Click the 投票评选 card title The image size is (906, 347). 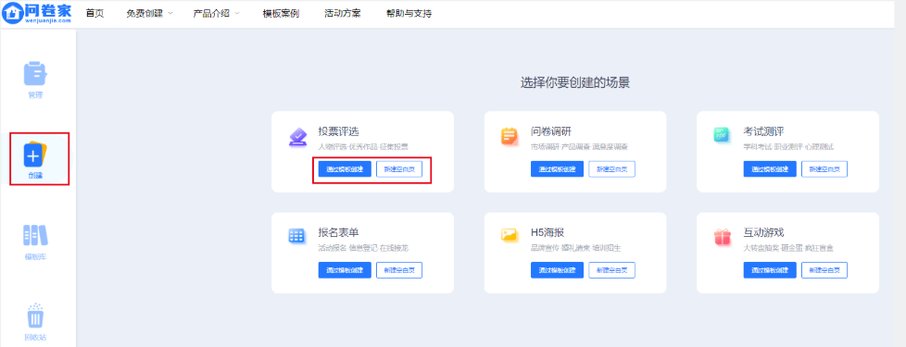point(339,131)
